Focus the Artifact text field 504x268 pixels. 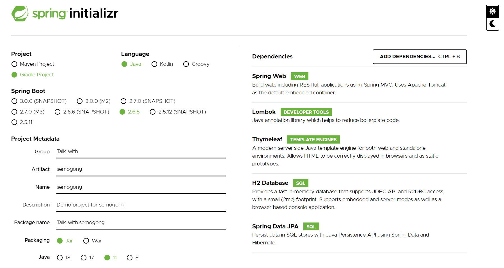coord(141,169)
